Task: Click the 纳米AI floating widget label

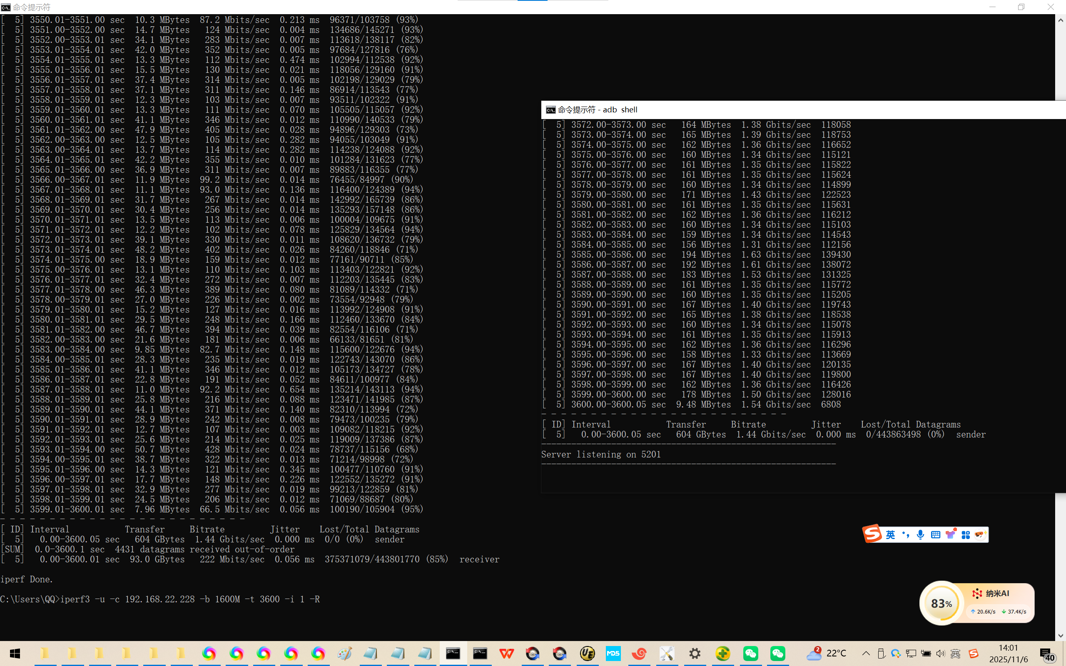Action: click(x=997, y=593)
